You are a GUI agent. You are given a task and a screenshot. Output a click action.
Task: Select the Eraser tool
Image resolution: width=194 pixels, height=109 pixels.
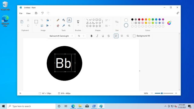point(58,26)
